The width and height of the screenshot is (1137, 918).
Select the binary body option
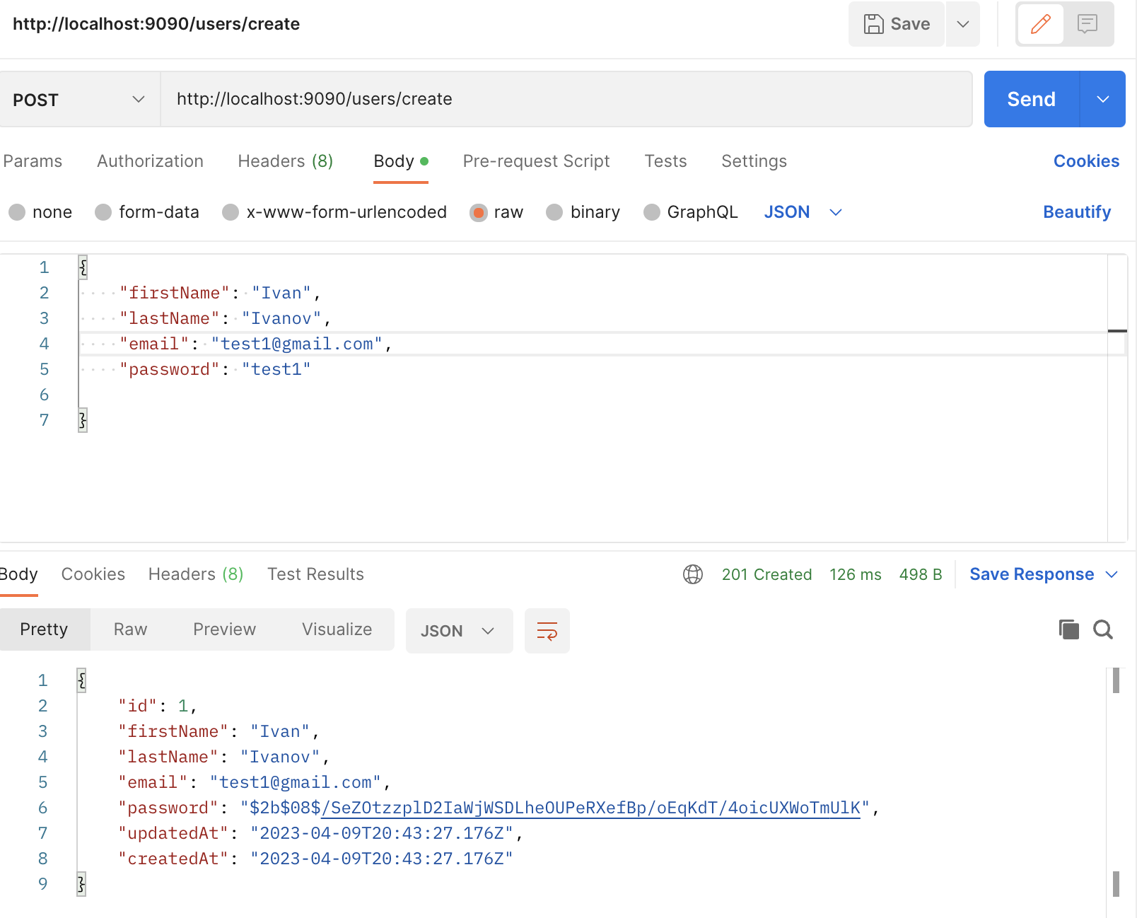tap(555, 212)
